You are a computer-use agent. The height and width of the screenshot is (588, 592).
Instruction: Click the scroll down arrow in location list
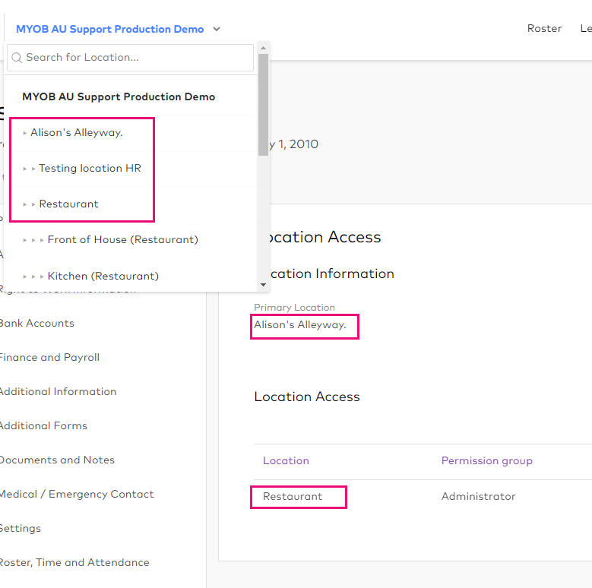[263, 285]
